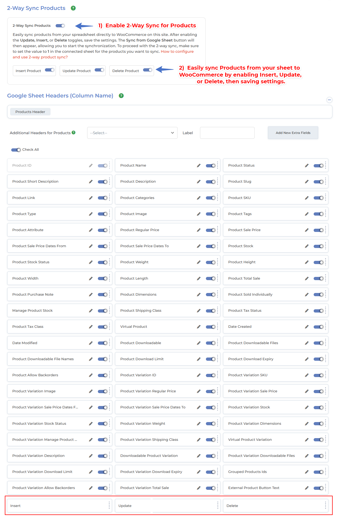Screen dimensions: 338x519
Task: Open the How to configure 2-way sync link
Action: pos(177,51)
